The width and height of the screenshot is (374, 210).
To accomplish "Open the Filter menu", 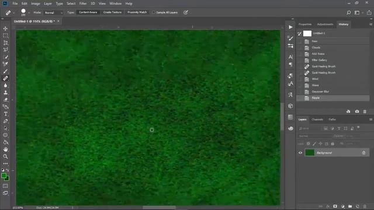I will [x=83, y=3].
